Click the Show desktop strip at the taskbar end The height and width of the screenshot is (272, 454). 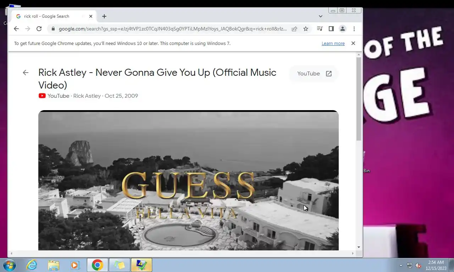(451, 265)
